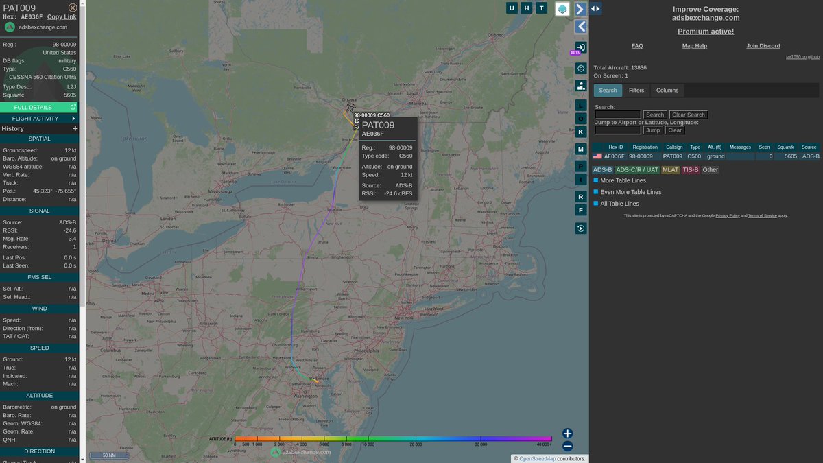Click the Jump to Airport input field
823x463 pixels.
click(x=618, y=130)
